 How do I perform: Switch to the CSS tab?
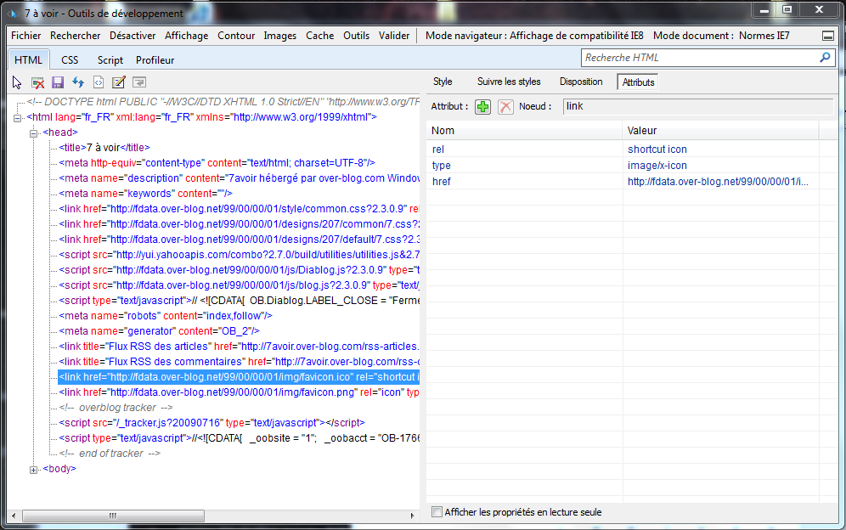70,60
